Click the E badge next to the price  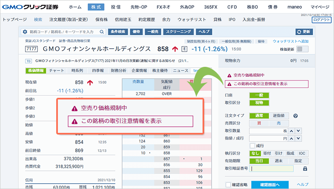tap(184, 49)
